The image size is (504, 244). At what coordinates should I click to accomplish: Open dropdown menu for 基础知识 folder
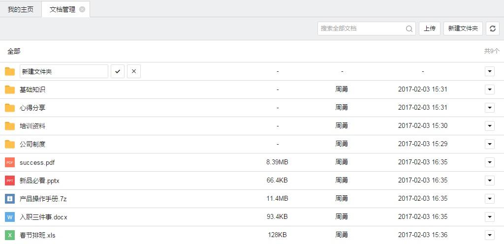[x=489, y=90]
